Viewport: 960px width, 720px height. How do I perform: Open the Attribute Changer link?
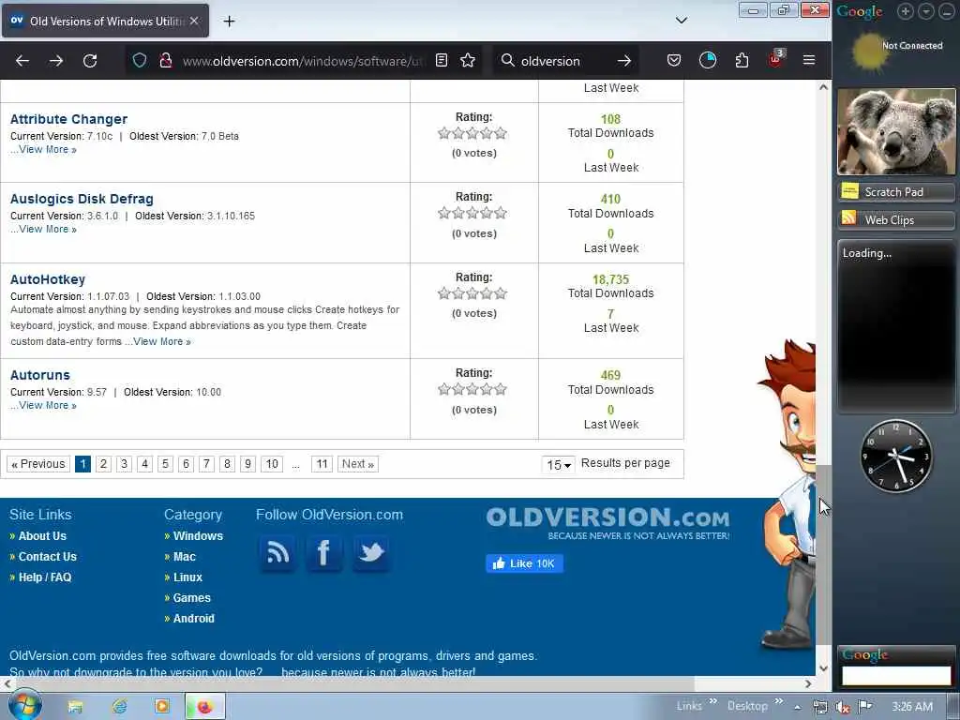pyautogui.click(x=68, y=119)
